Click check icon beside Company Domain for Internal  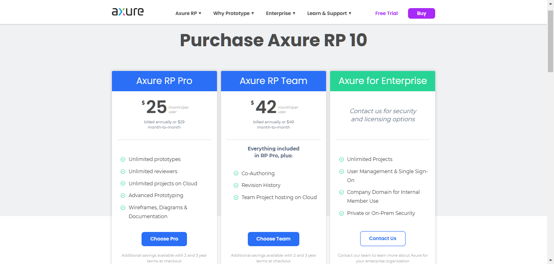[341, 192]
